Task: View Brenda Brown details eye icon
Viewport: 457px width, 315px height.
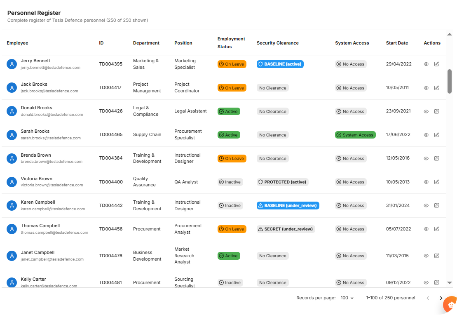Action: 426,158
